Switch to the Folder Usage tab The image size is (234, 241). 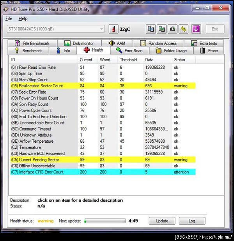(171, 51)
